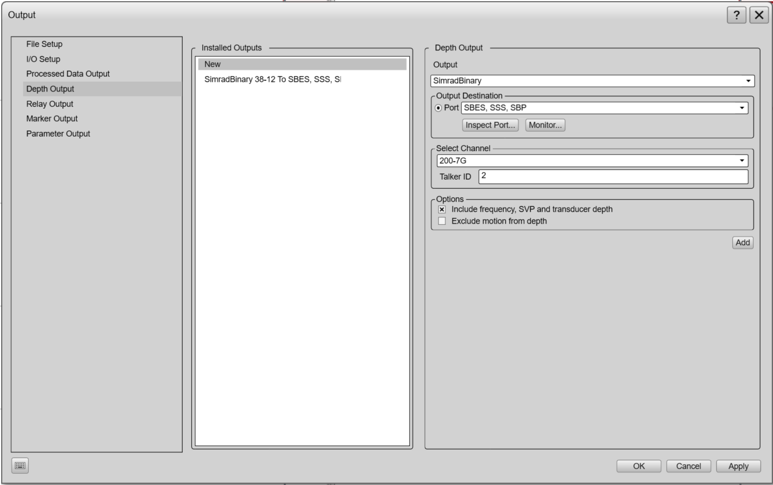Image resolution: width=773 pixels, height=485 pixels.
Task: Open the on-screen keyboard icon
Action: pos(21,466)
